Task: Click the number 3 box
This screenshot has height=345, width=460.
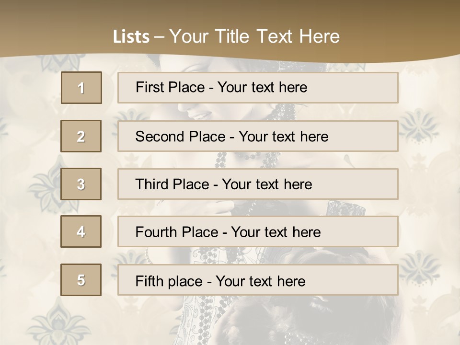Action: [81, 184]
